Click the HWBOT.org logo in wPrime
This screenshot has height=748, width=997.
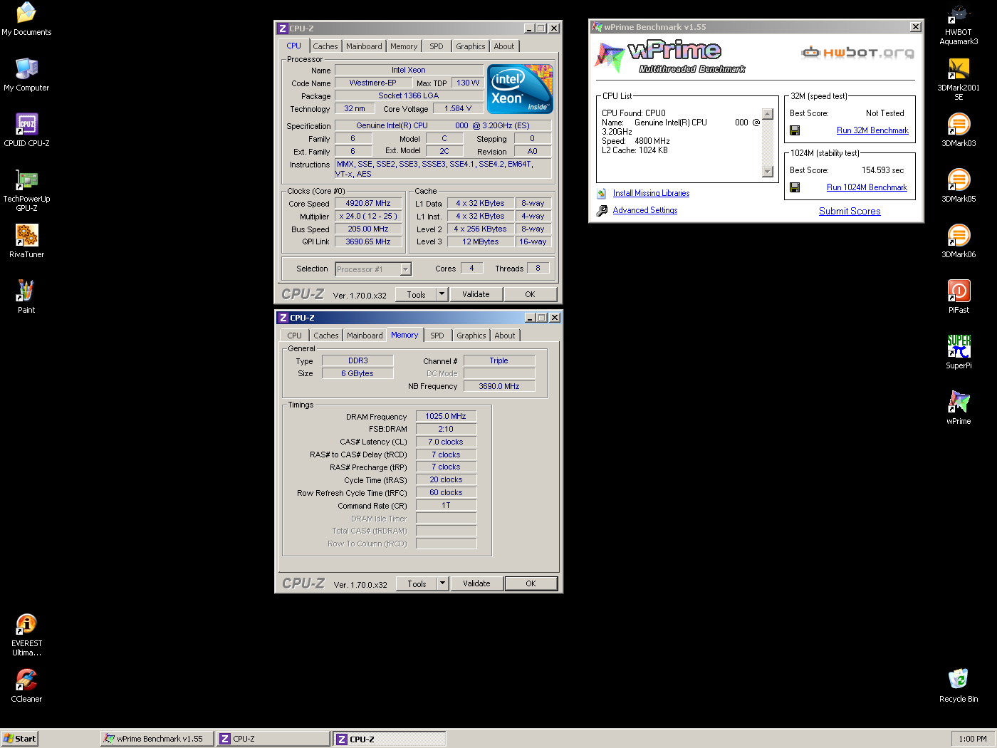click(x=857, y=52)
